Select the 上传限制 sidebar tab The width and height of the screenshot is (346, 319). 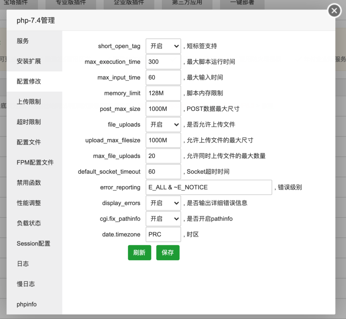(x=29, y=102)
